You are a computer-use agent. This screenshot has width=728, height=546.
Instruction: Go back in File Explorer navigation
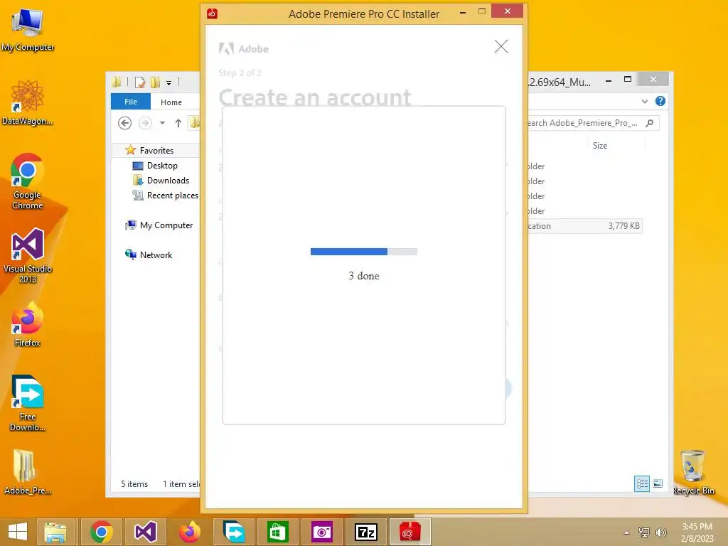[125, 123]
